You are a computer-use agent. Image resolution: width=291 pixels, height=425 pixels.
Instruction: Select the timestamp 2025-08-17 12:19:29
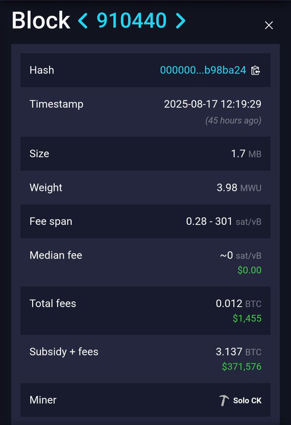pos(213,104)
